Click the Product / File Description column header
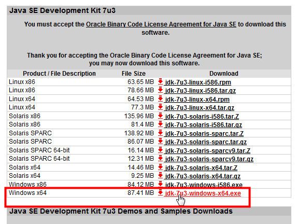This screenshot has width=296, height=224. pyautogui.click(x=59, y=74)
